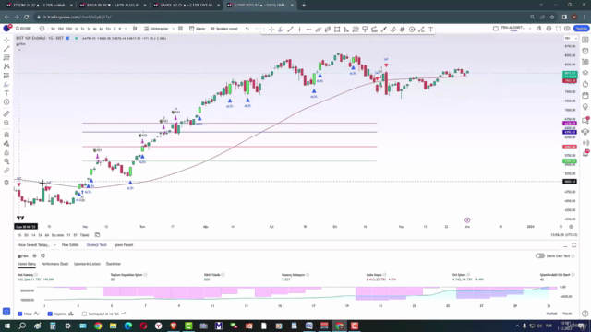This screenshot has width=591, height=332.
Task: Select cursor crosshair in left sidebar
Action: tap(6, 40)
